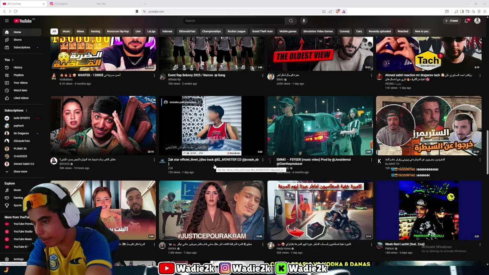The width and height of the screenshot is (489, 275).
Task: Click the browser back arrow
Action: pos(4,11)
